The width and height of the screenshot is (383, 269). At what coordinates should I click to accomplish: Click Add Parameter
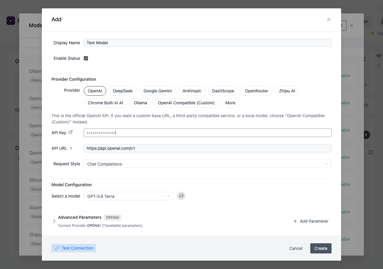(x=311, y=221)
